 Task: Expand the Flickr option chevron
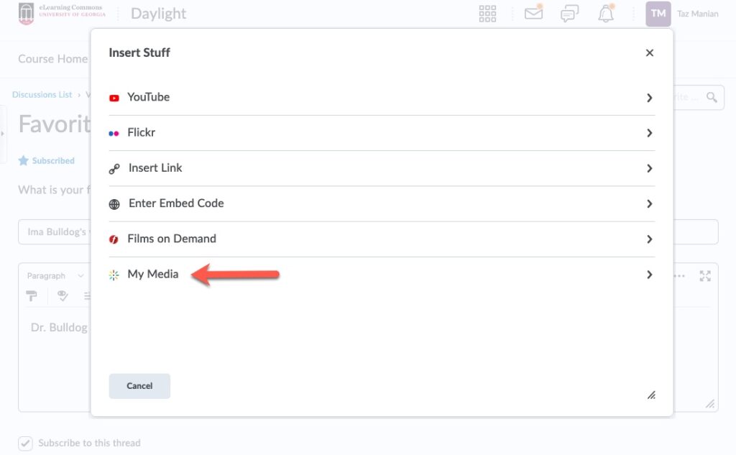tap(649, 133)
